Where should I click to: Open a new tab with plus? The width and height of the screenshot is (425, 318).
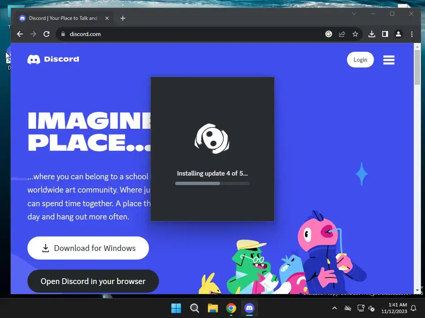(123, 18)
